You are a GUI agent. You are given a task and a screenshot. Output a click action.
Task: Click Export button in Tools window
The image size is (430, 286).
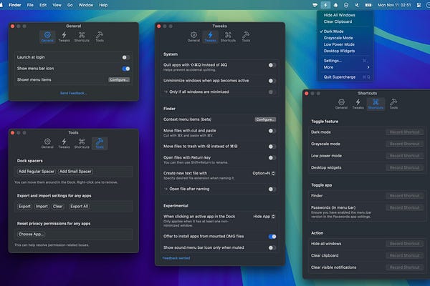pos(24,207)
